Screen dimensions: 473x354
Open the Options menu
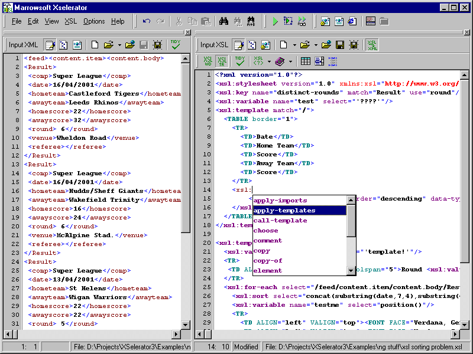point(94,21)
